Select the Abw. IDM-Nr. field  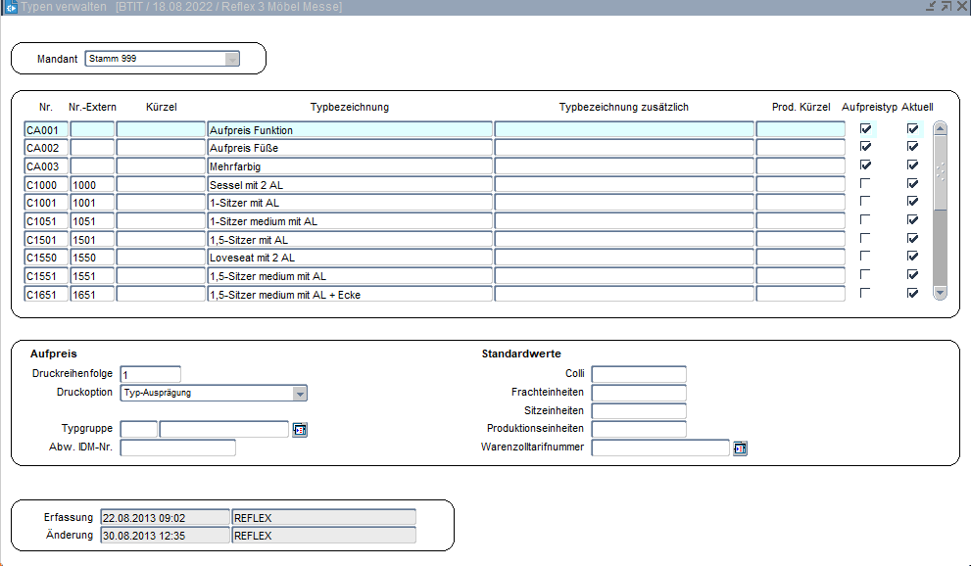[x=177, y=448]
